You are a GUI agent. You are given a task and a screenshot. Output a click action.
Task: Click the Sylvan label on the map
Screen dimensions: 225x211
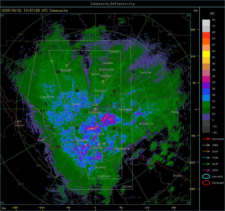[95, 74]
